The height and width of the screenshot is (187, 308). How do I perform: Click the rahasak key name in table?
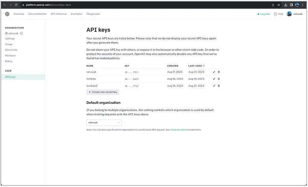coord(92,72)
